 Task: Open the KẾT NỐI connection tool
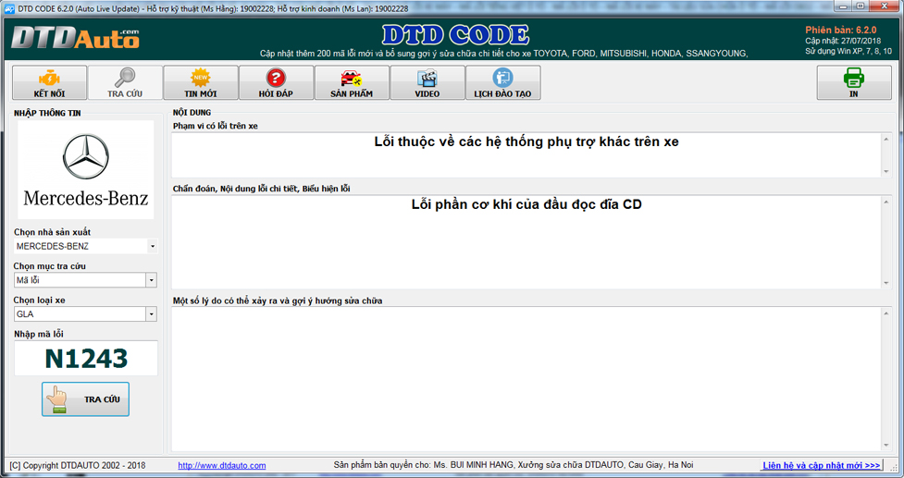click(50, 83)
